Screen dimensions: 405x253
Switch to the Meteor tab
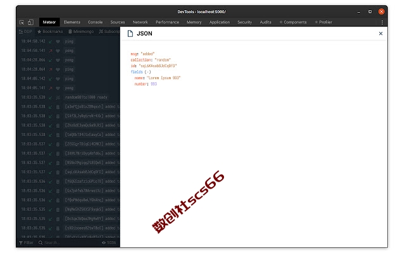(49, 22)
